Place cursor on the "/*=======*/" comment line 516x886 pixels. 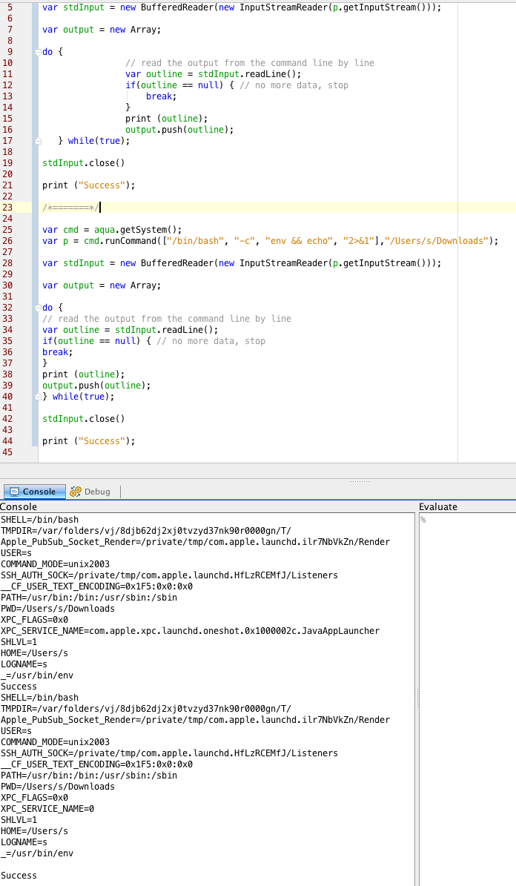[70, 208]
